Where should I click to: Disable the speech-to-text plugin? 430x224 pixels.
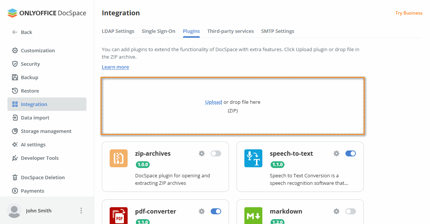tap(351, 153)
